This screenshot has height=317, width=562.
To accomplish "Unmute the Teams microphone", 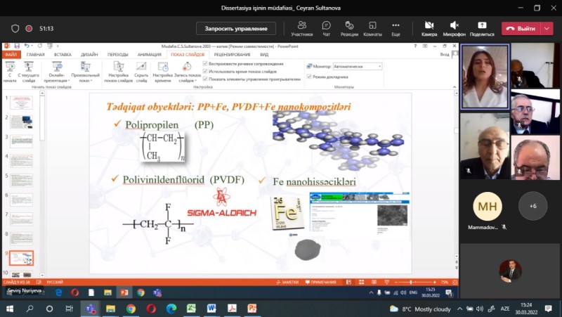I will pos(454,28).
